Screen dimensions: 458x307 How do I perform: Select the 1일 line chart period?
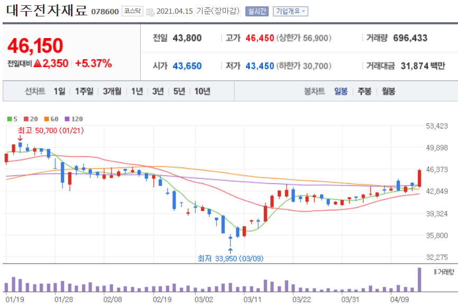click(x=59, y=91)
